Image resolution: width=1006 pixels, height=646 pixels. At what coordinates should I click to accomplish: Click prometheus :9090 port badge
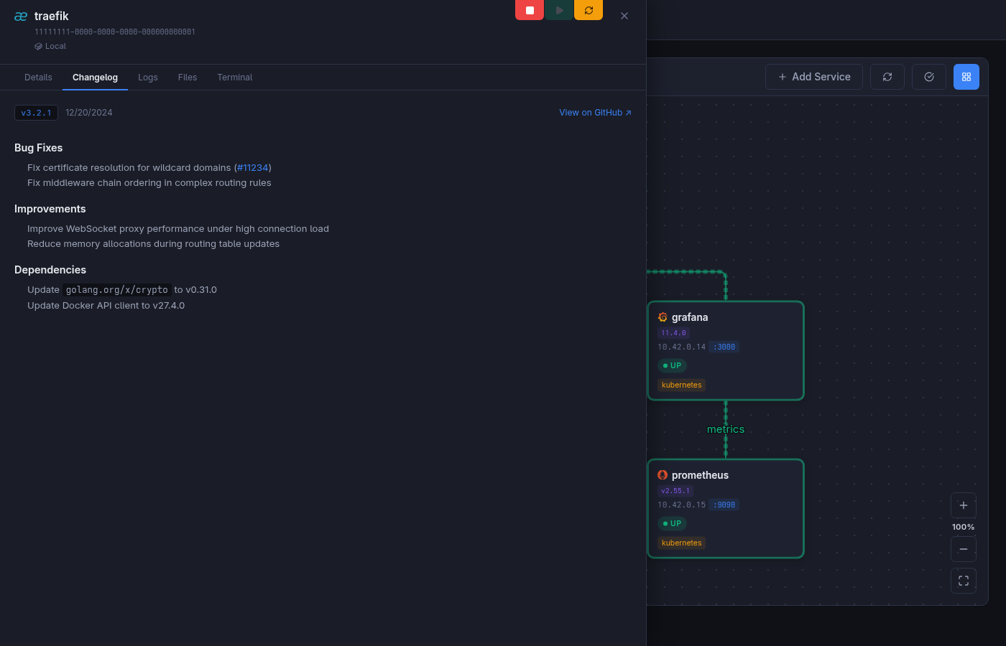724,505
